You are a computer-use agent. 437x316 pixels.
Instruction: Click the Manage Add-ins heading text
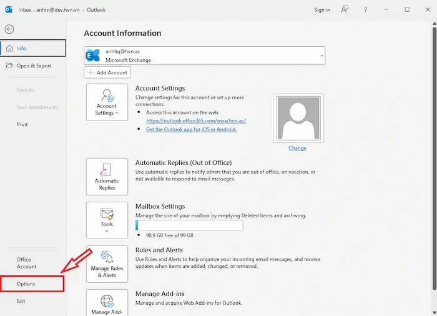tap(160, 294)
